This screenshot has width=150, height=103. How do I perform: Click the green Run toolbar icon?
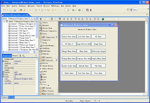[x=79, y=10]
